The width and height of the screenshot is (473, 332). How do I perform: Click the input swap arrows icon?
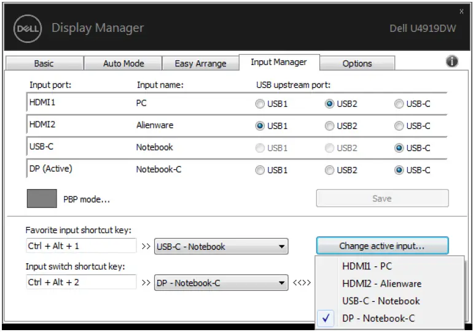[x=302, y=282]
